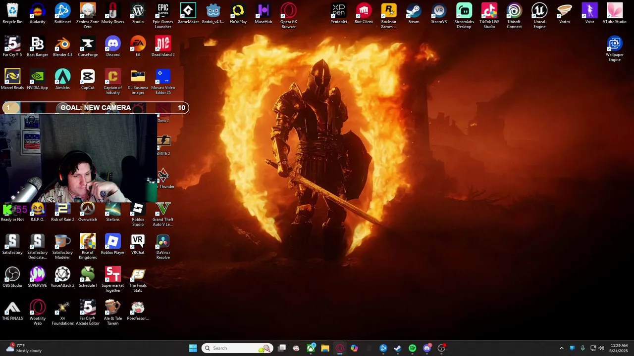
Task: Select the Blender 4.3 icon
Action: [62, 47]
